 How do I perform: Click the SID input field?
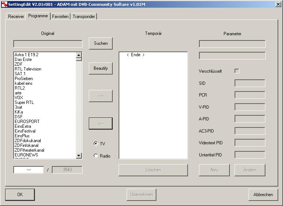(x=250, y=83)
